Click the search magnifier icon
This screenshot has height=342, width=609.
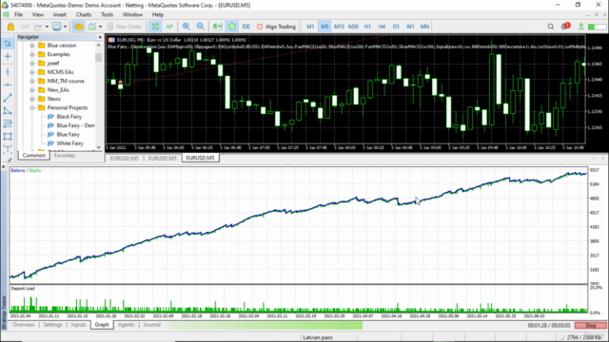click(551, 27)
